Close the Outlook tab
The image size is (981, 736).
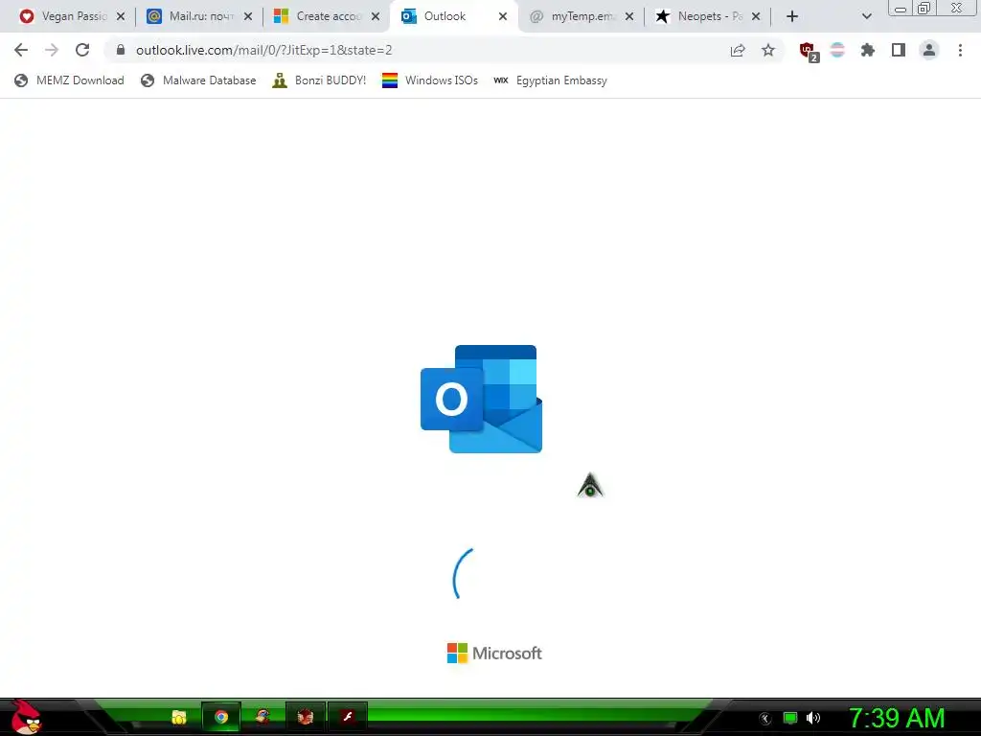pos(503,16)
